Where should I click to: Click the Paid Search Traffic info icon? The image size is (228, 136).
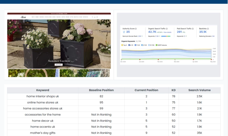point(193,29)
